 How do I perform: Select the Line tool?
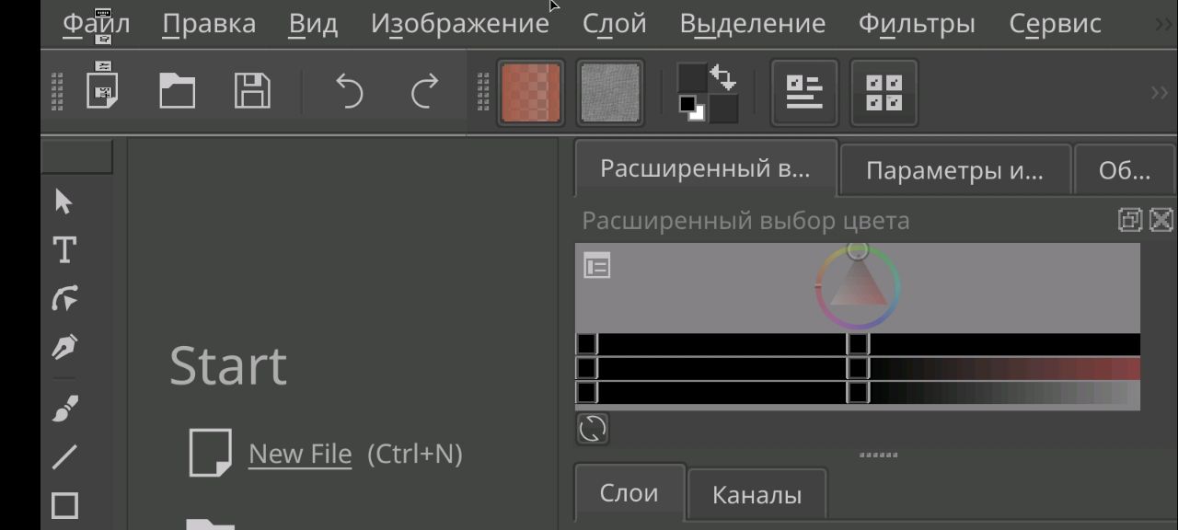coord(64,456)
